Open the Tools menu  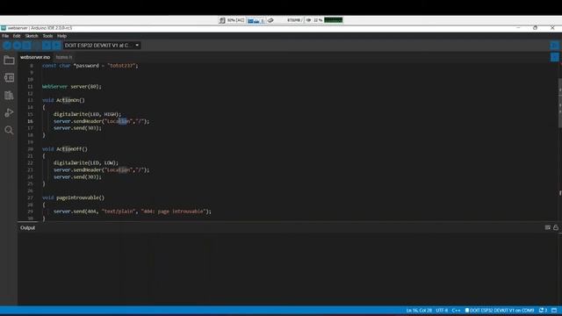click(x=47, y=36)
